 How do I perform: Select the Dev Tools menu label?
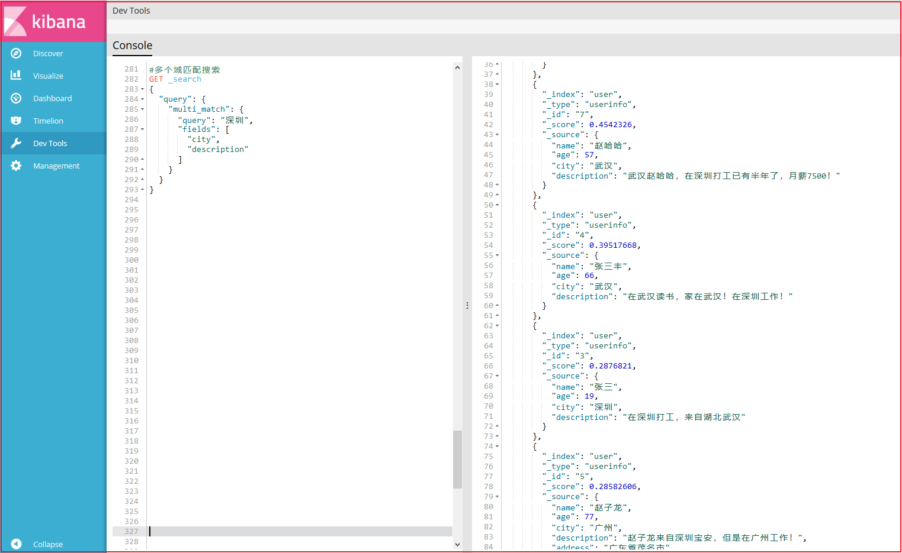[x=50, y=143]
